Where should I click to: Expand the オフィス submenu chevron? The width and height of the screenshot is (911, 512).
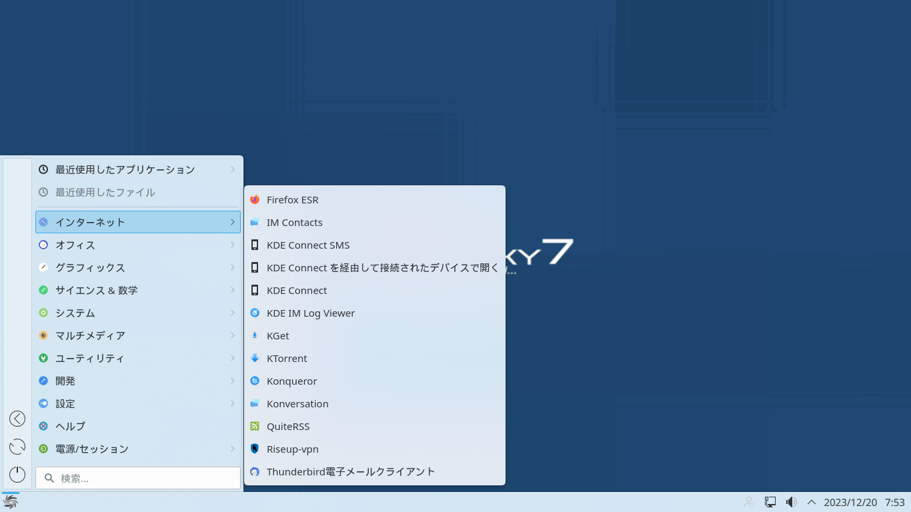[233, 245]
